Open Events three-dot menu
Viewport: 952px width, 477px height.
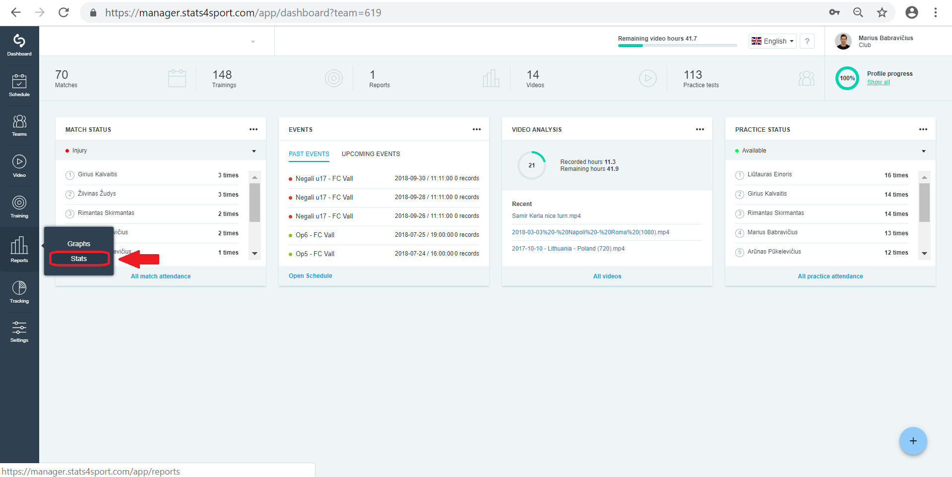coord(477,129)
